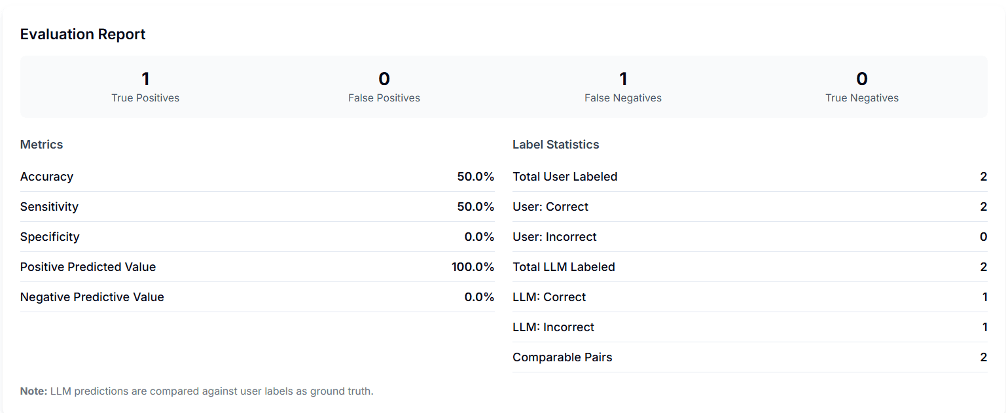Select the Specificity metric row
The image size is (1006, 413).
[x=257, y=237]
